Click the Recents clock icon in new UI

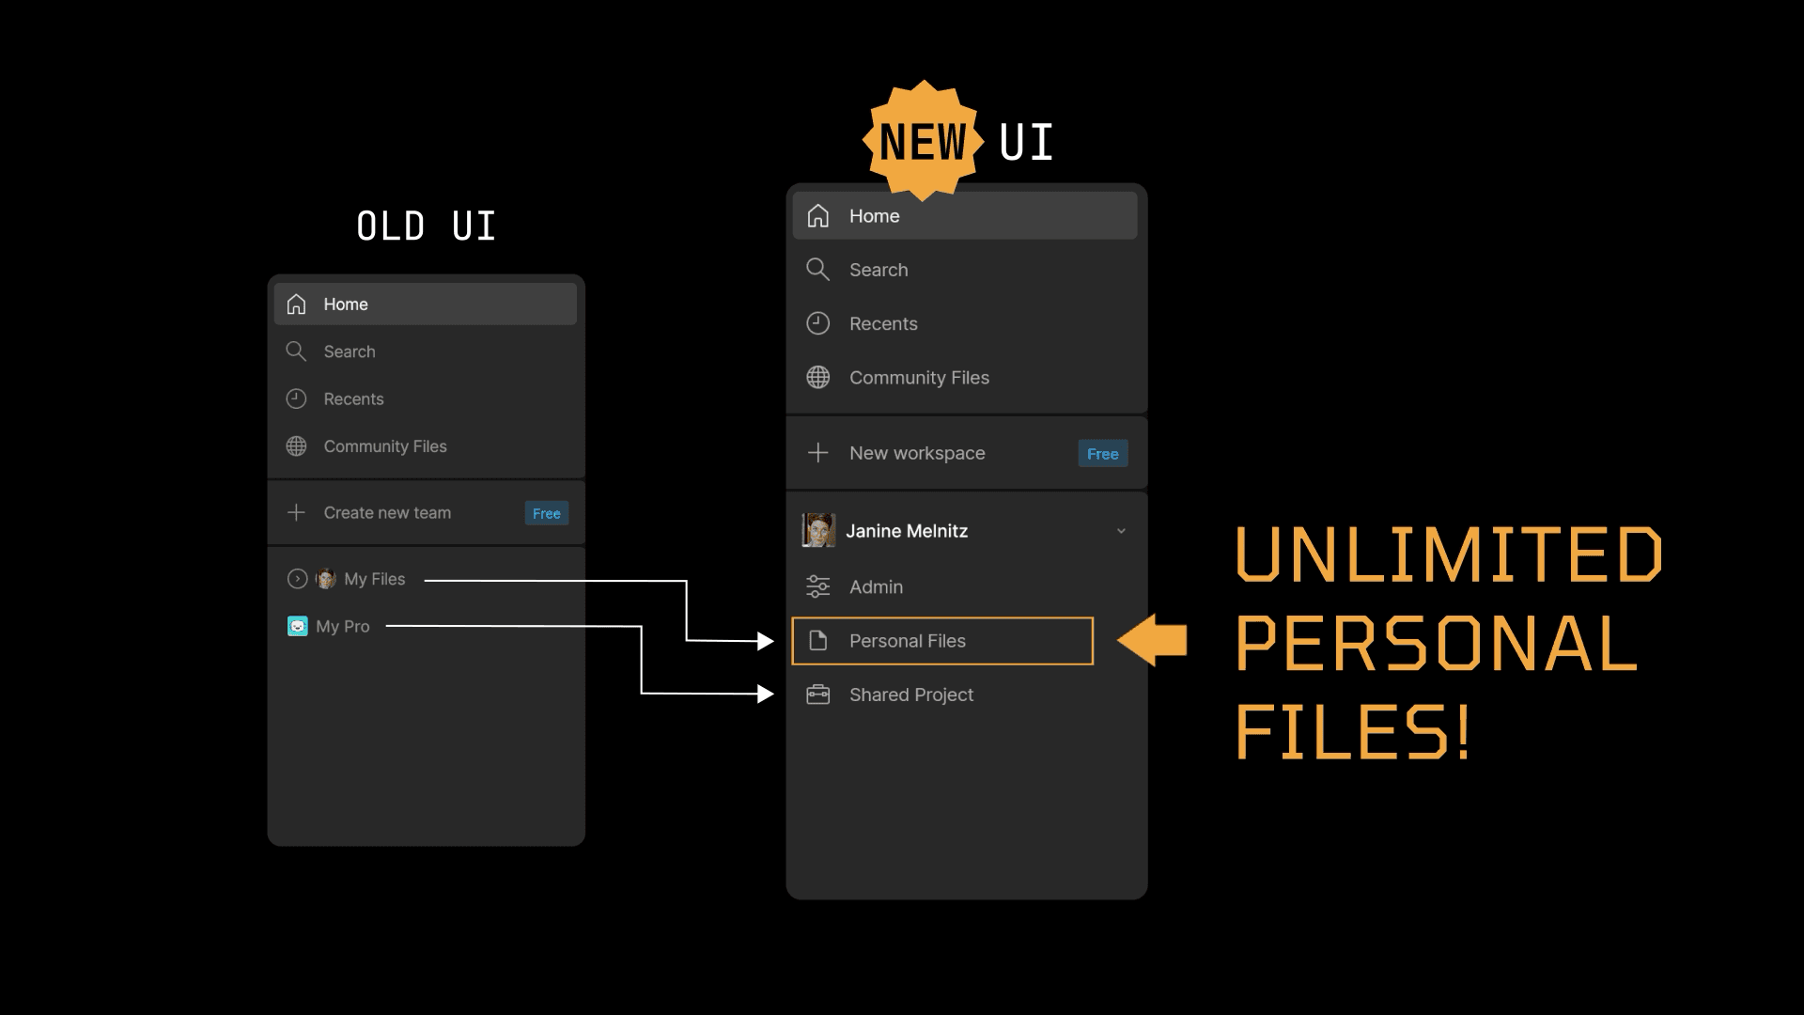[817, 323]
